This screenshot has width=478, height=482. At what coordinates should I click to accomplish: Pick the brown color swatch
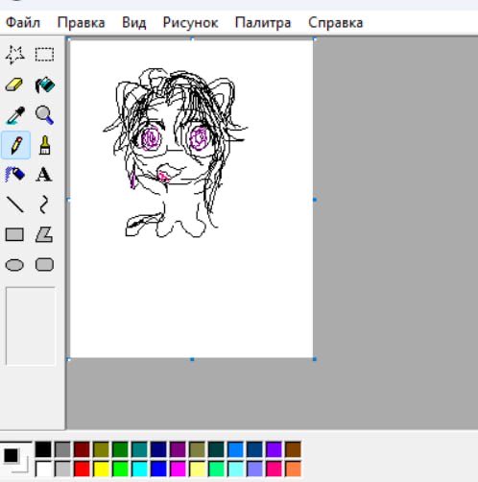(x=293, y=449)
